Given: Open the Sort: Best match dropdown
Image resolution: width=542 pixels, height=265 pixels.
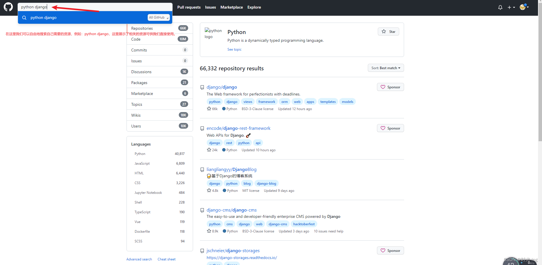Looking at the screenshot, I should [386, 68].
